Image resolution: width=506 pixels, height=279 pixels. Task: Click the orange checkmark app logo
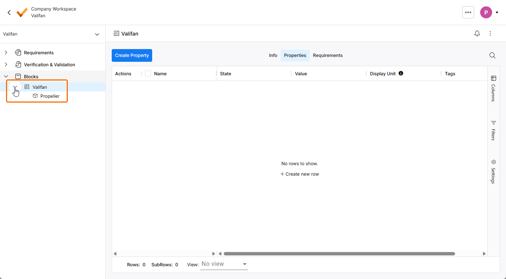tap(22, 12)
